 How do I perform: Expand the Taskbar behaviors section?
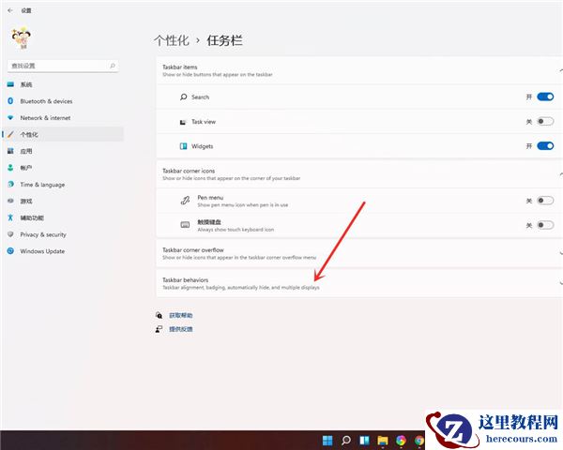(x=359, y=283)
